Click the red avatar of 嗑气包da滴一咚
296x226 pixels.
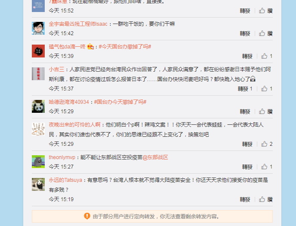[38, 51]
